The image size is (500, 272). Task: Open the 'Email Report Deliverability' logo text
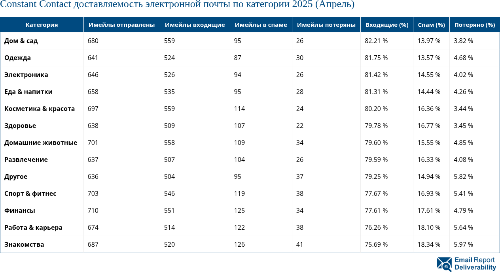pyautogui.click(x=475, y=264)
